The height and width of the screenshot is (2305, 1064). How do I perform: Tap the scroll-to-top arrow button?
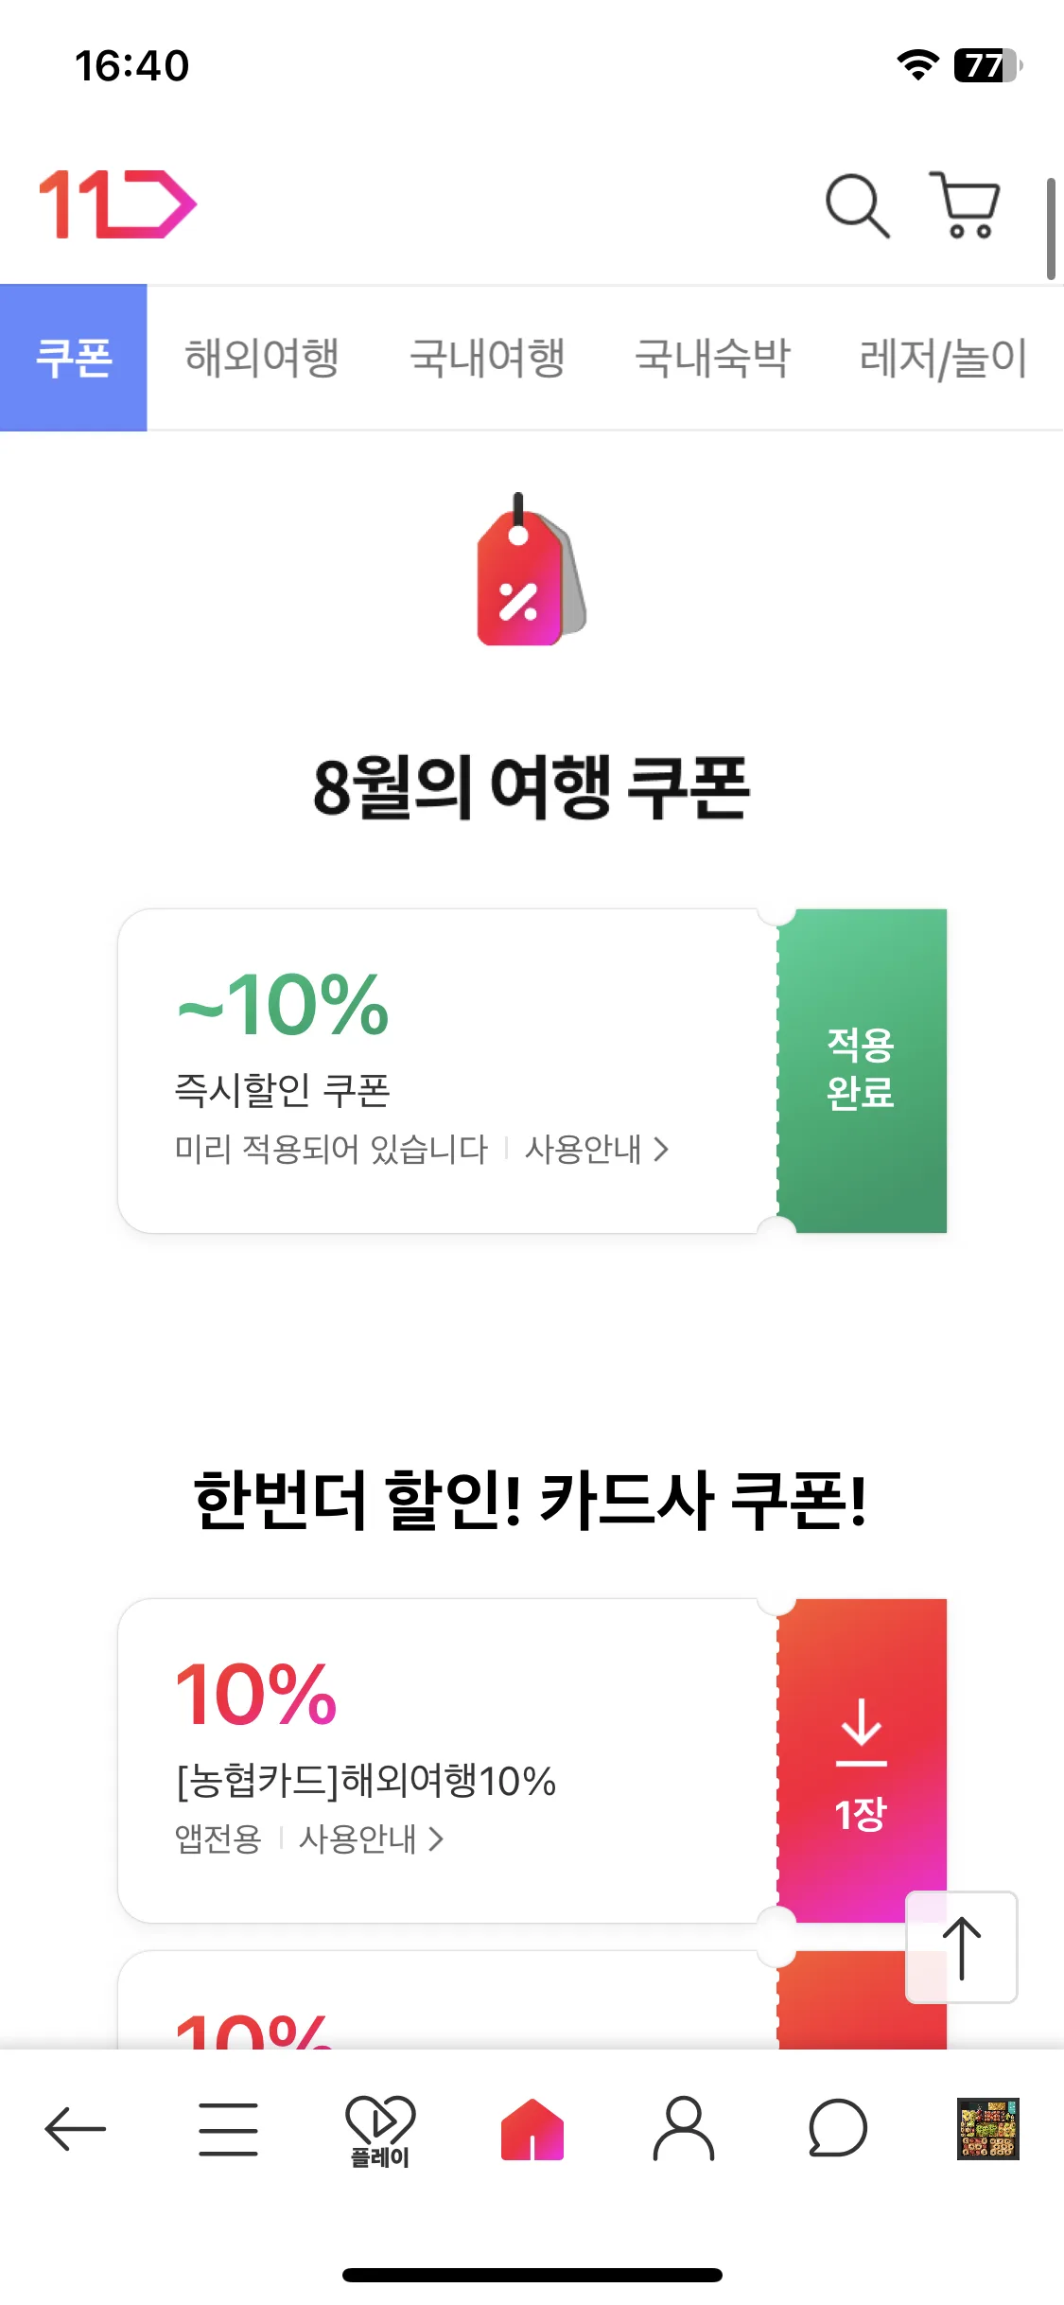click(x=962, y=1947)
